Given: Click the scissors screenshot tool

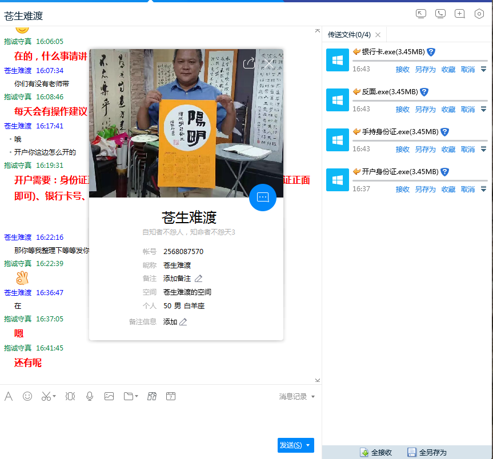Looking at the screenshot, I should pos(46,396).
